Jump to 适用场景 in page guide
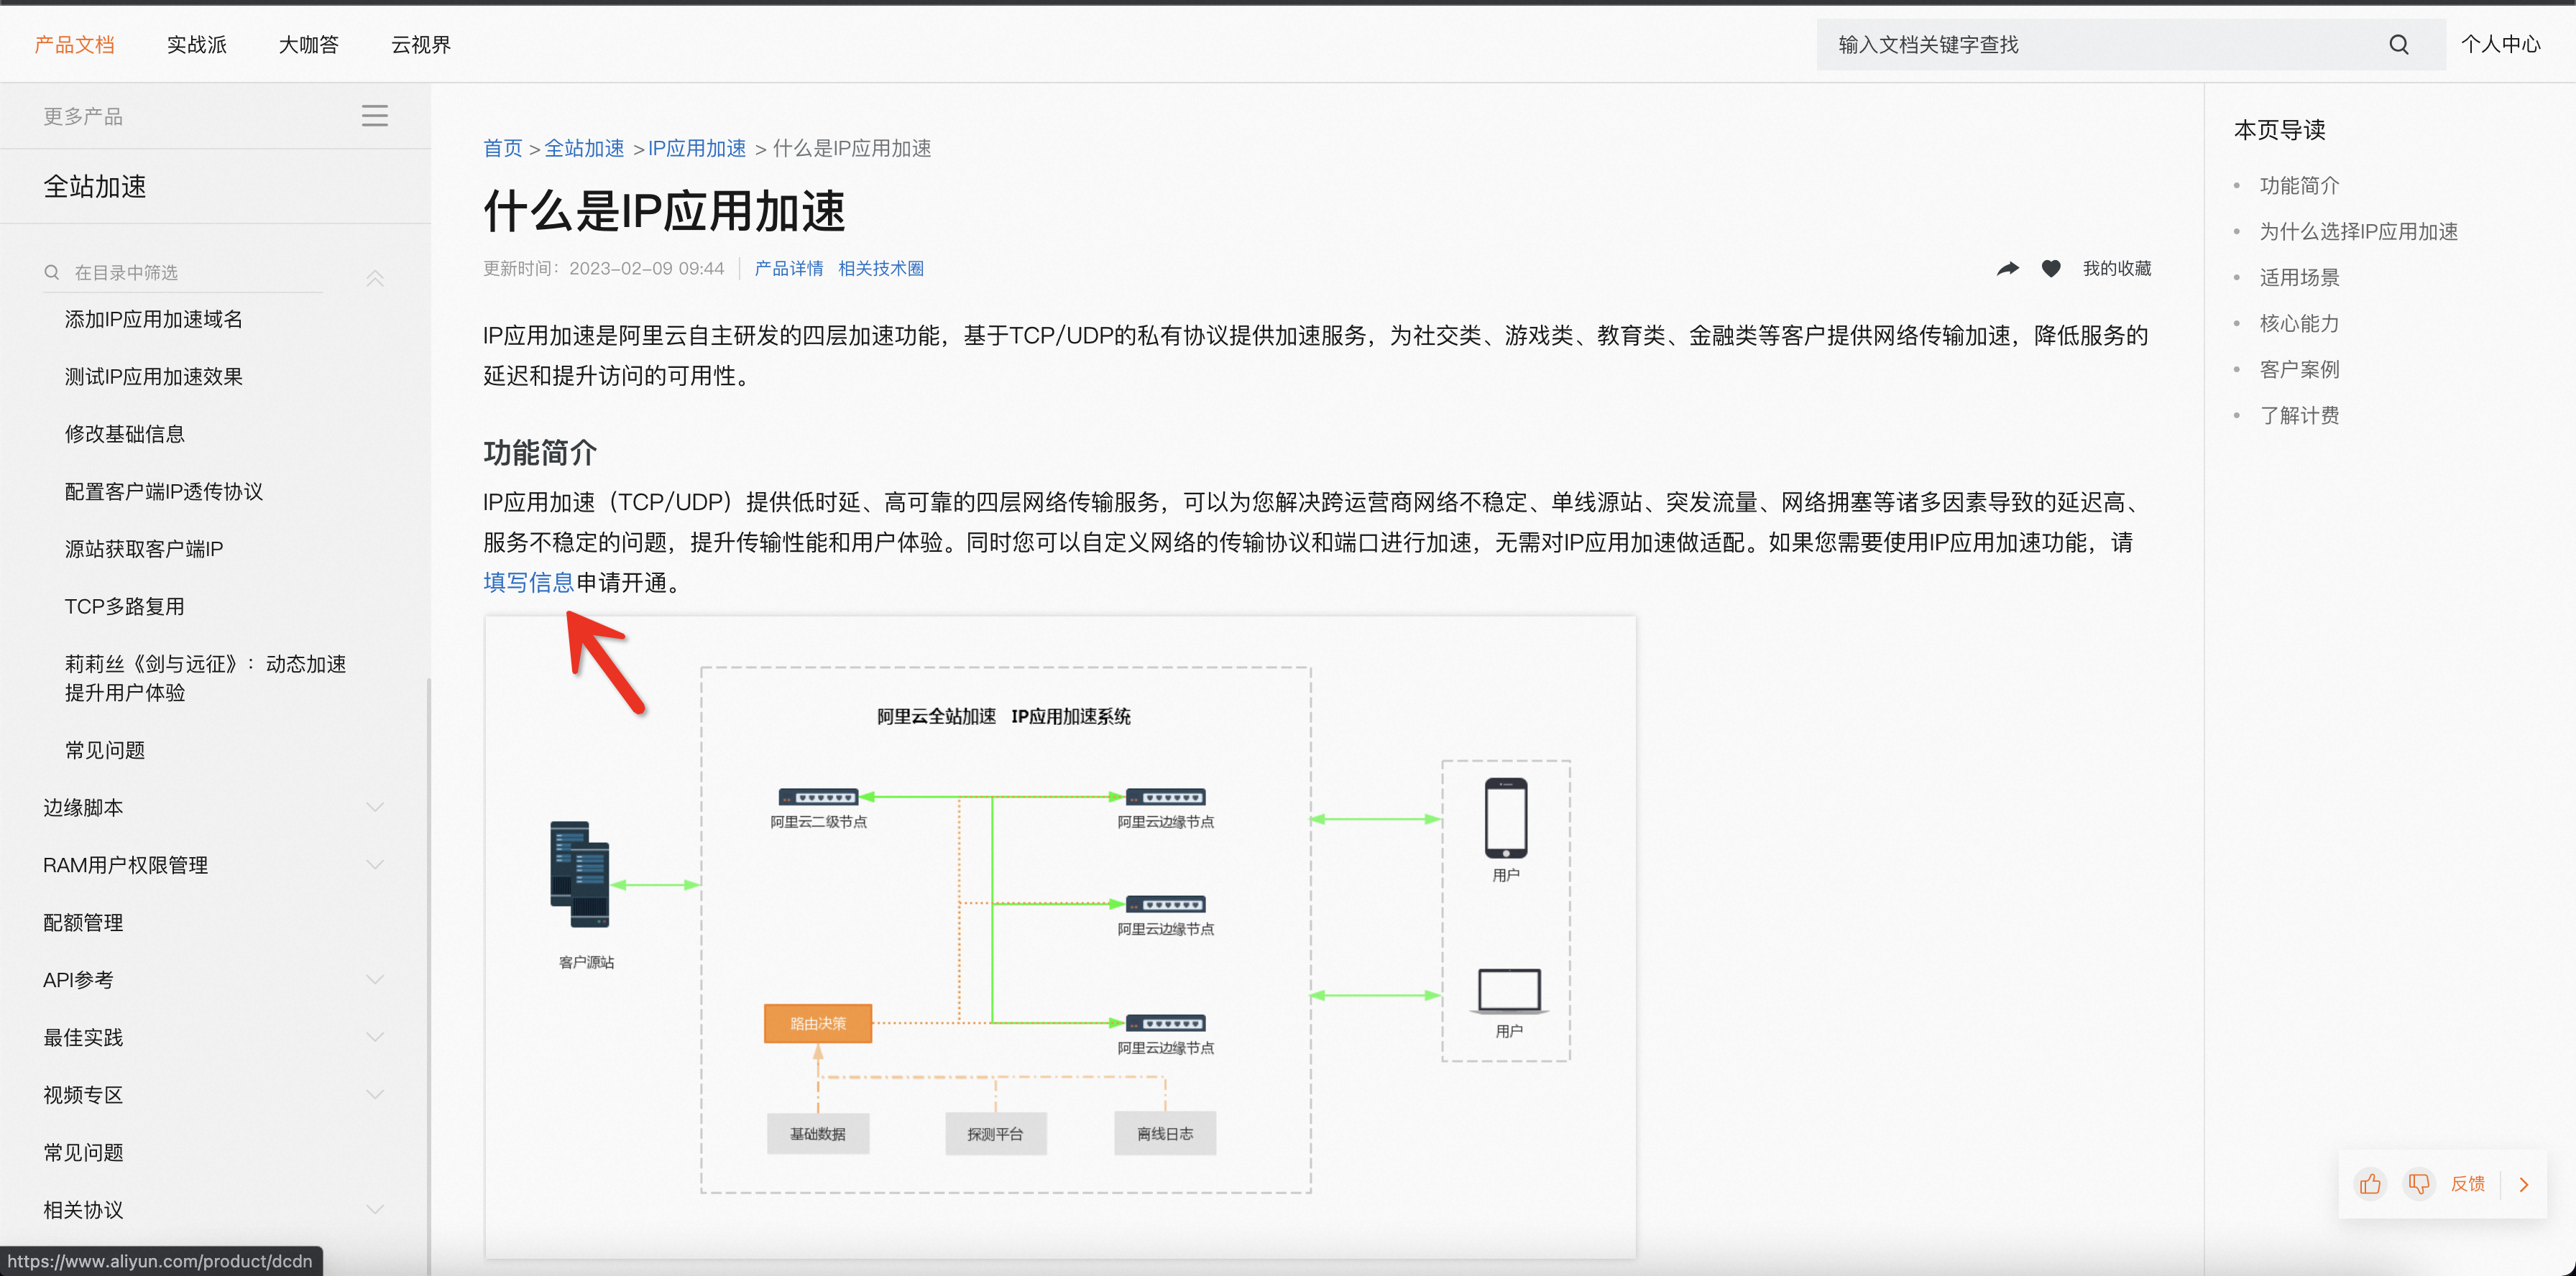The image size is (2576, 1276). point(2299,278)
